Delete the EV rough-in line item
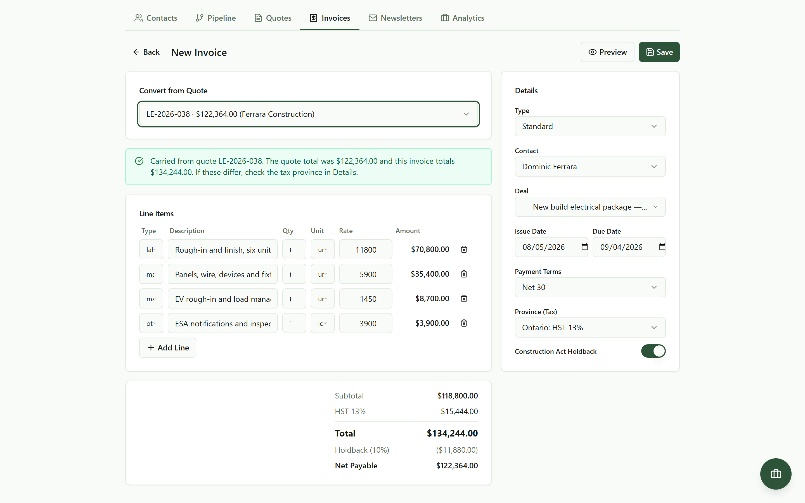This screenshot has width=805, height=503. click(464, 298)
